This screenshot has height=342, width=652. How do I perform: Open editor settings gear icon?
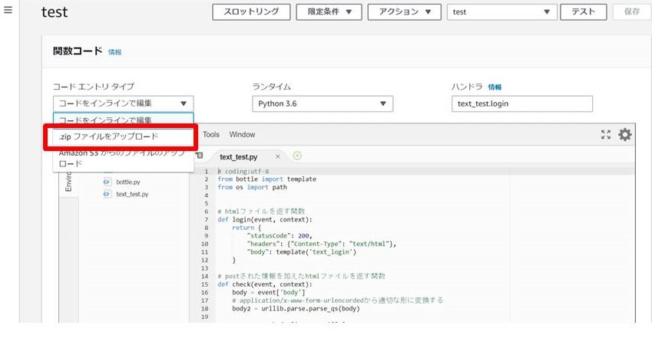pos(624,134)
